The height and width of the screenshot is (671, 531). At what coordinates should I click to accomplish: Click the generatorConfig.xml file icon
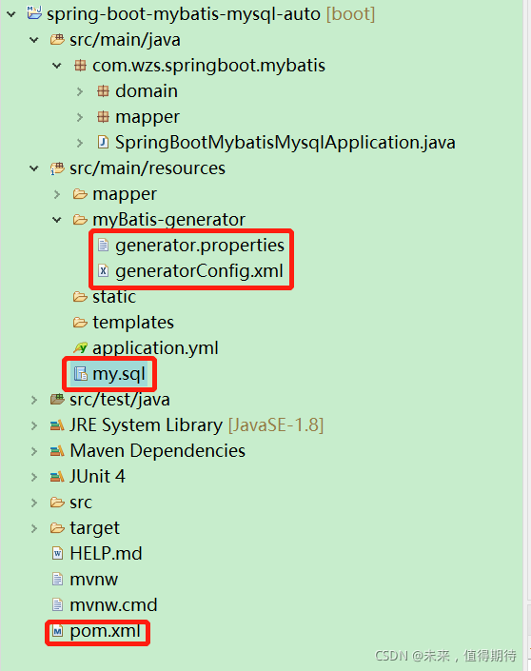(103, 271)
